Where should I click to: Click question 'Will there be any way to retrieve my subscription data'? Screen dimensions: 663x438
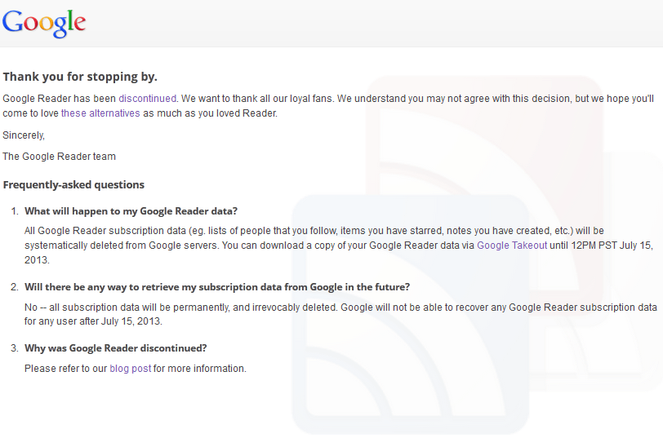click(x=217, y=287)
